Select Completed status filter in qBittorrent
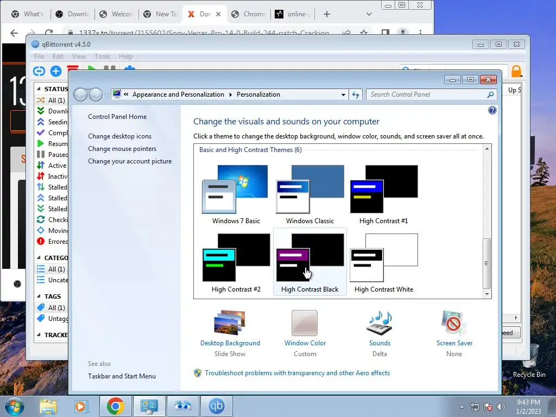The width and height of the screenshot is (556, 417). point(52,132)
